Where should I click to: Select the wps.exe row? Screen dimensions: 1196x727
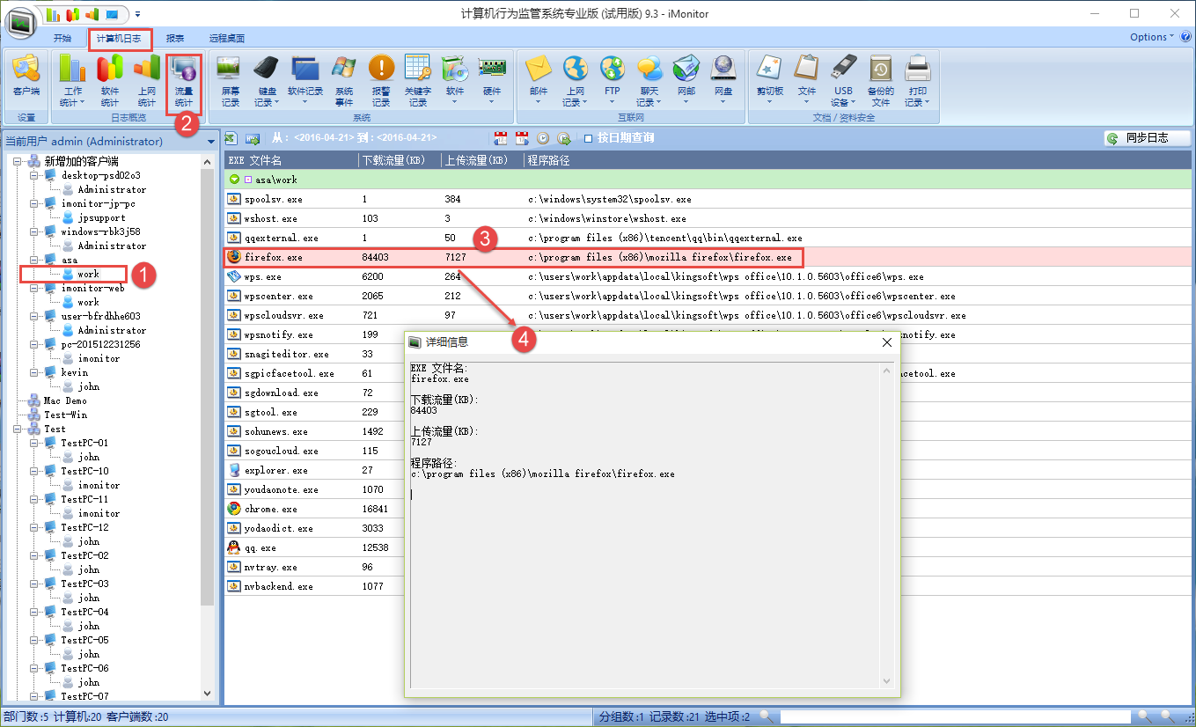pos(708,276)
